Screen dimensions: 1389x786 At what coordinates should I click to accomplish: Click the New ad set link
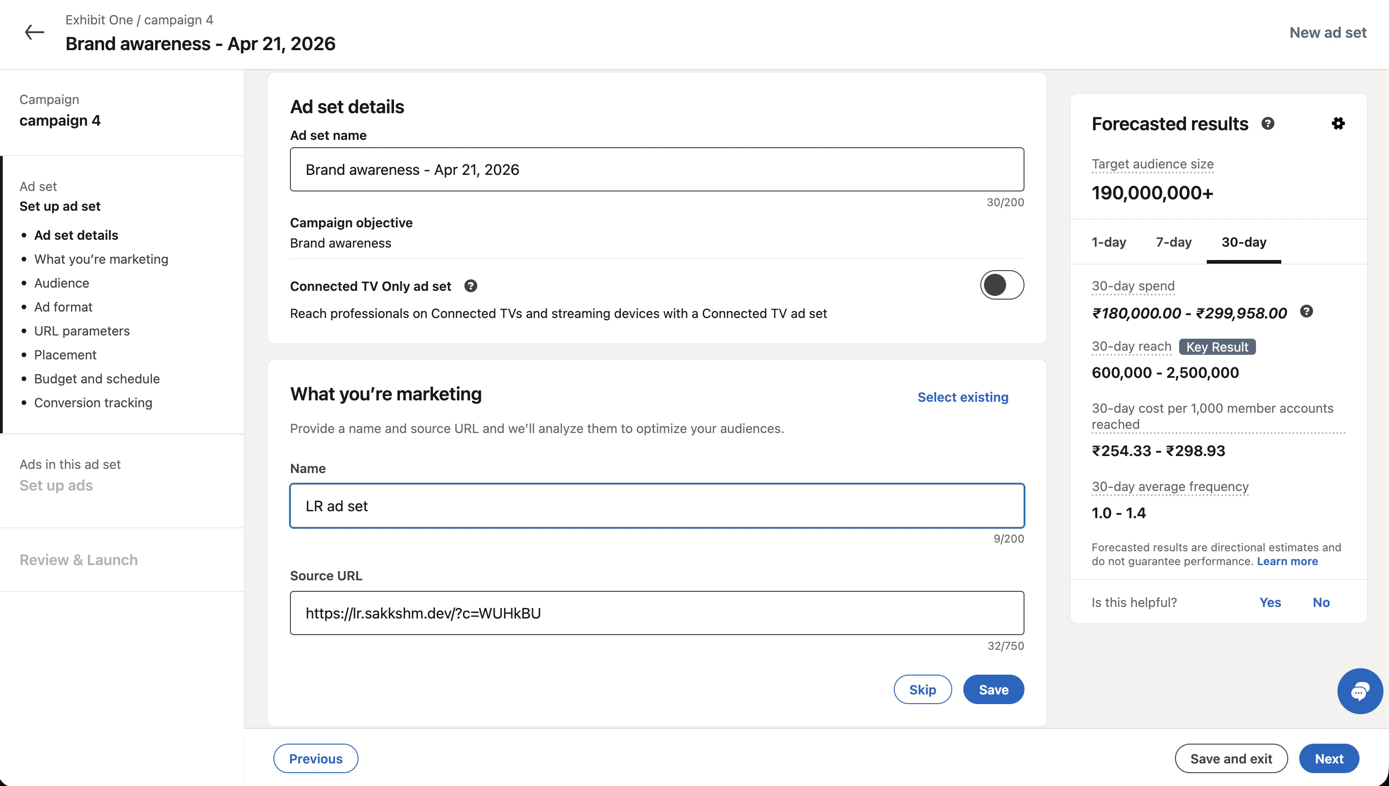tap(1327, 32)
